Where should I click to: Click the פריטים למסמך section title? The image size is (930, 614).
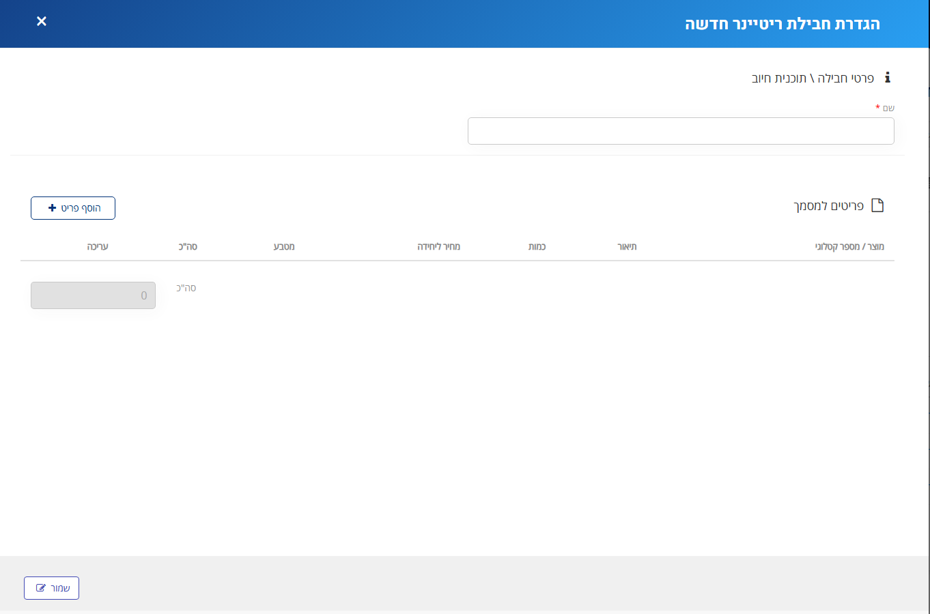828,206
